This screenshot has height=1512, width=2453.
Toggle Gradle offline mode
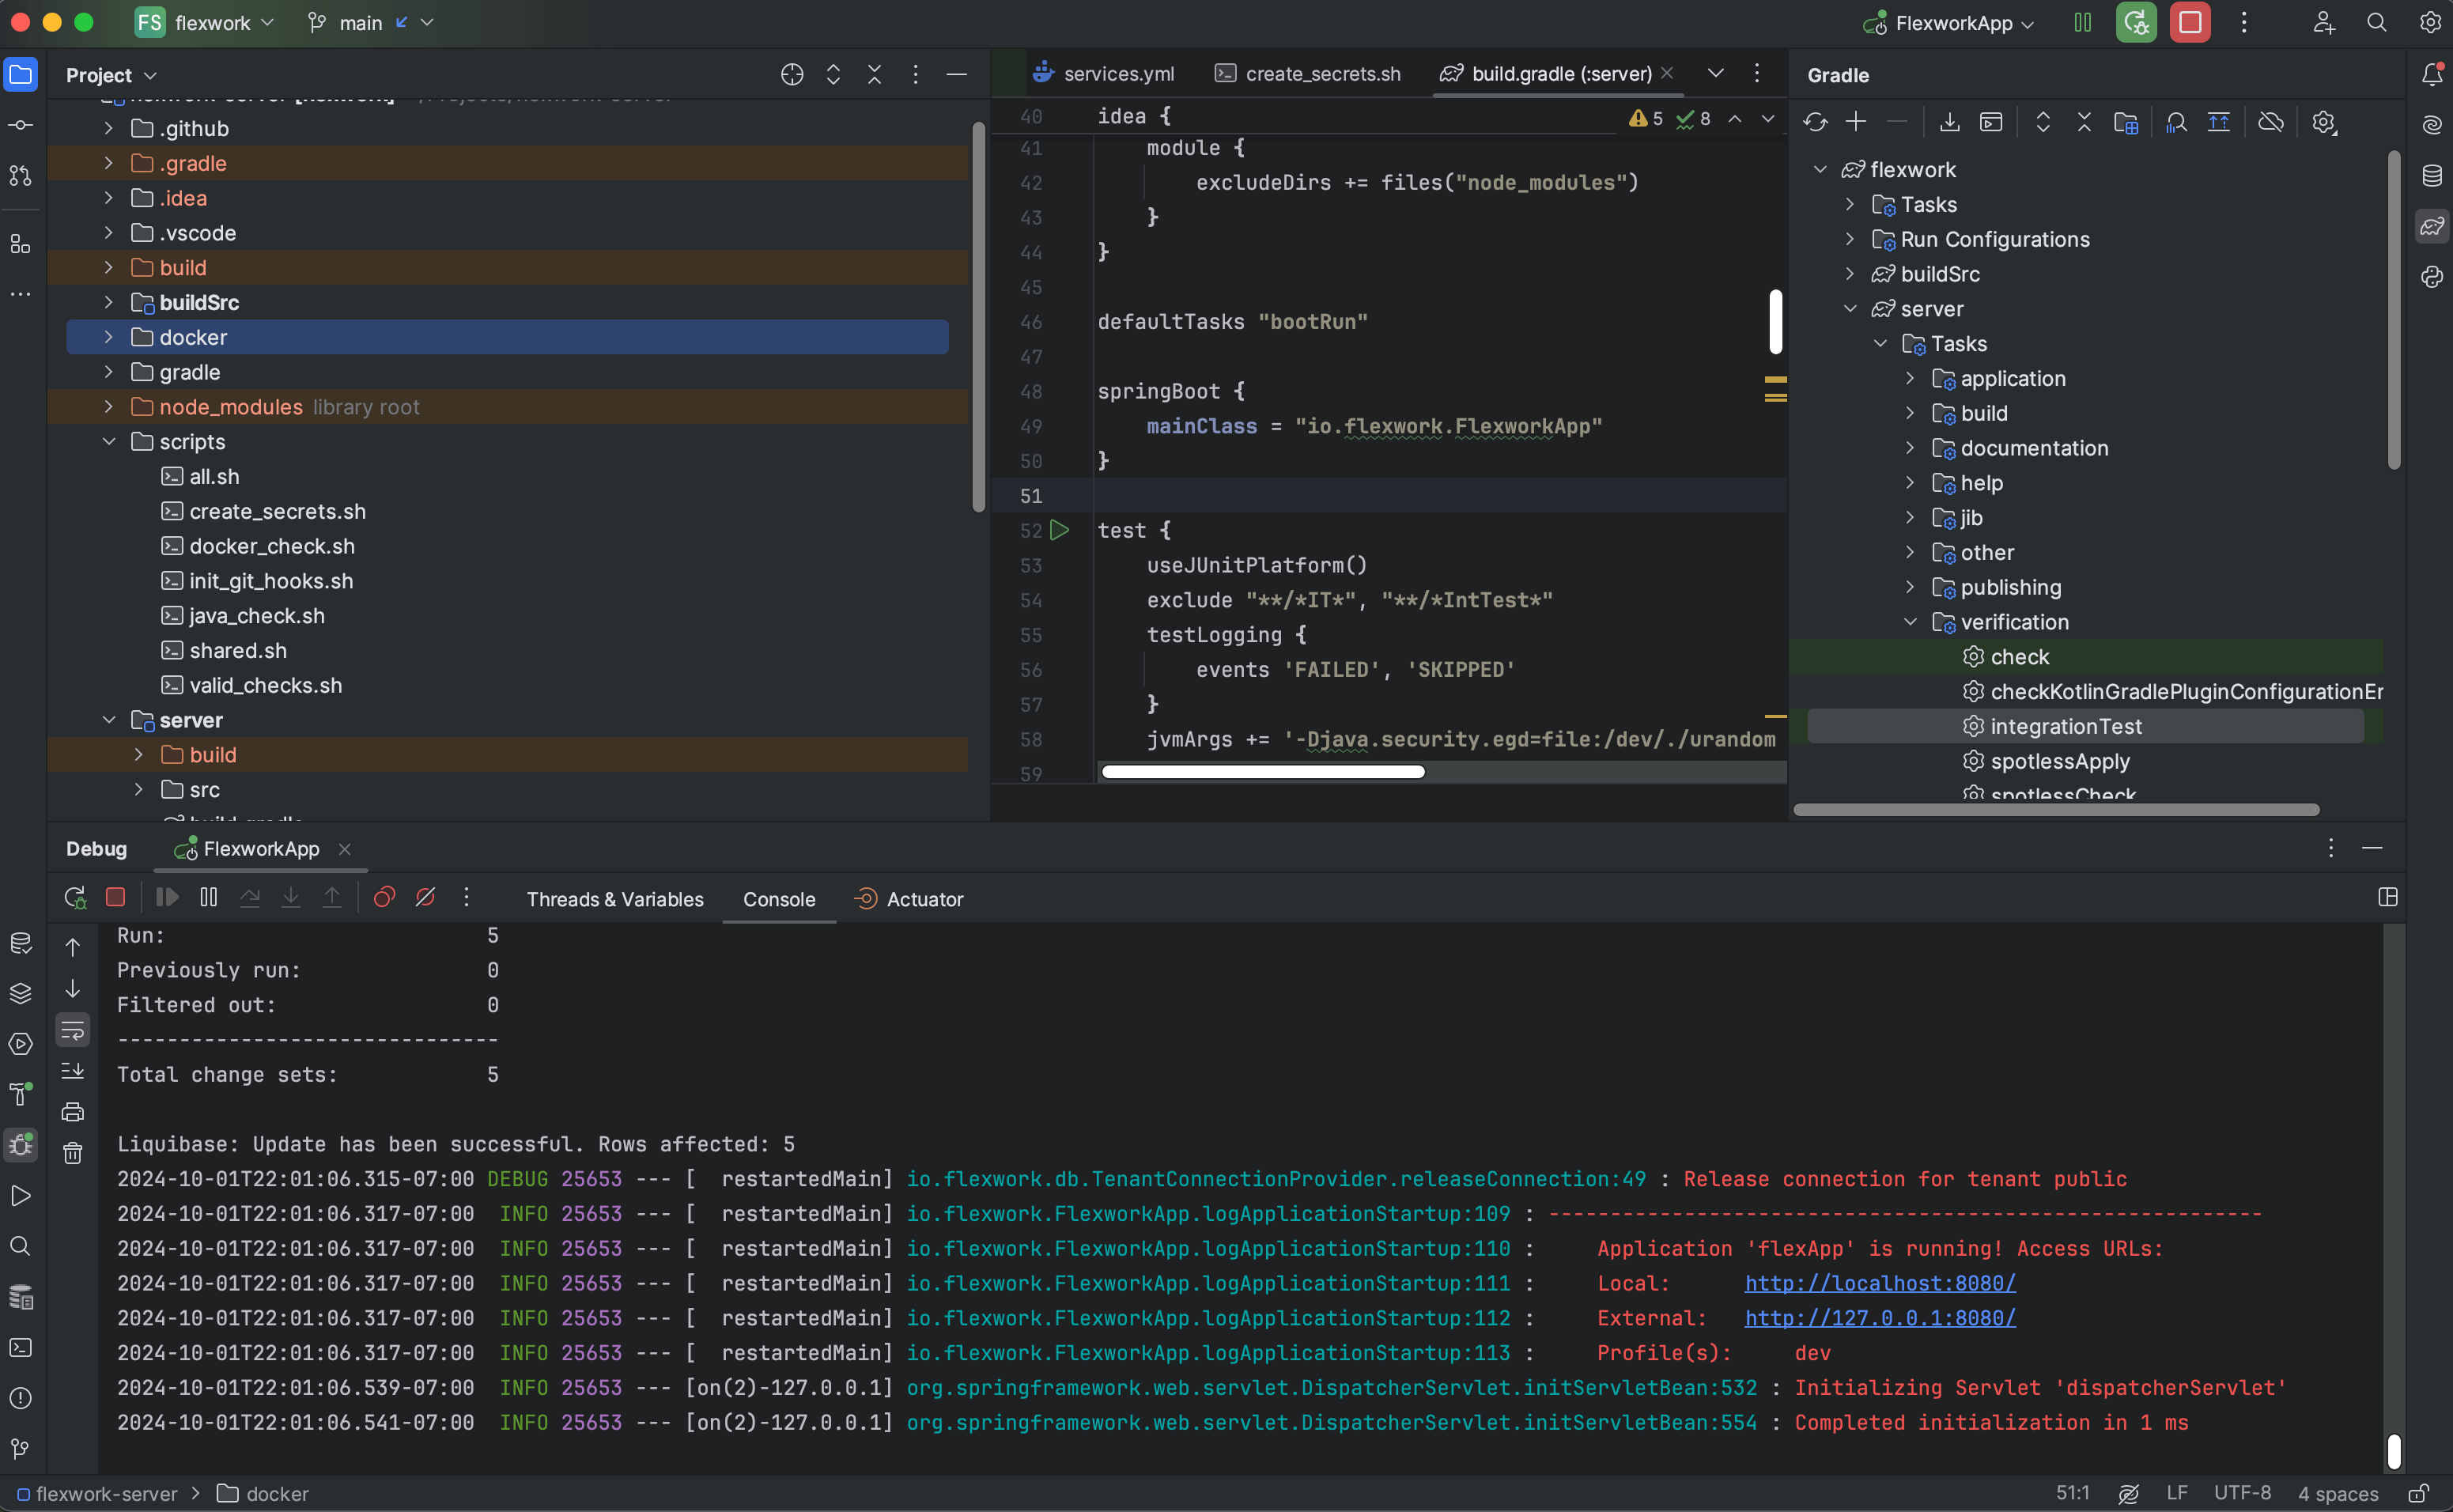(2271, 121)
